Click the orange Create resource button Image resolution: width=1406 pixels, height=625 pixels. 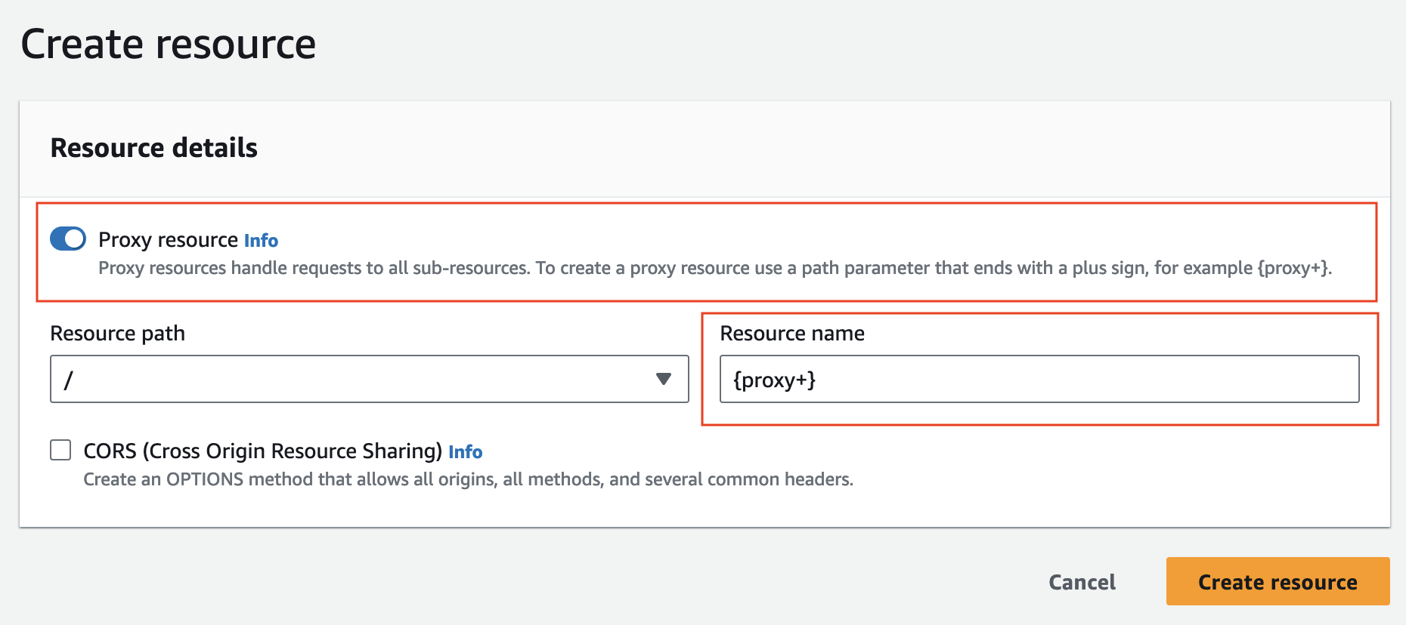tap(1277, 581)
